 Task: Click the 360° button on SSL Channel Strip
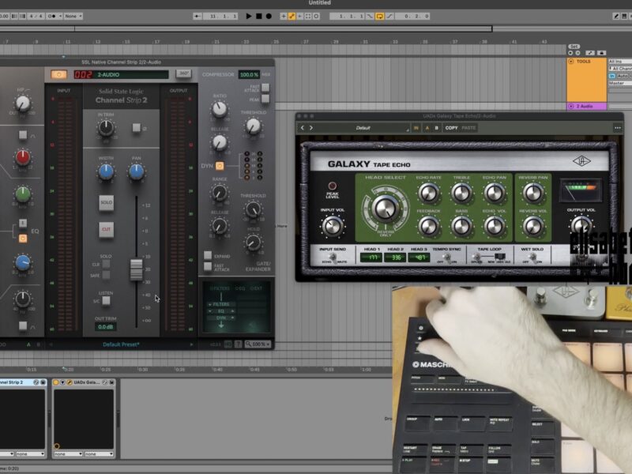pos(183,74)
